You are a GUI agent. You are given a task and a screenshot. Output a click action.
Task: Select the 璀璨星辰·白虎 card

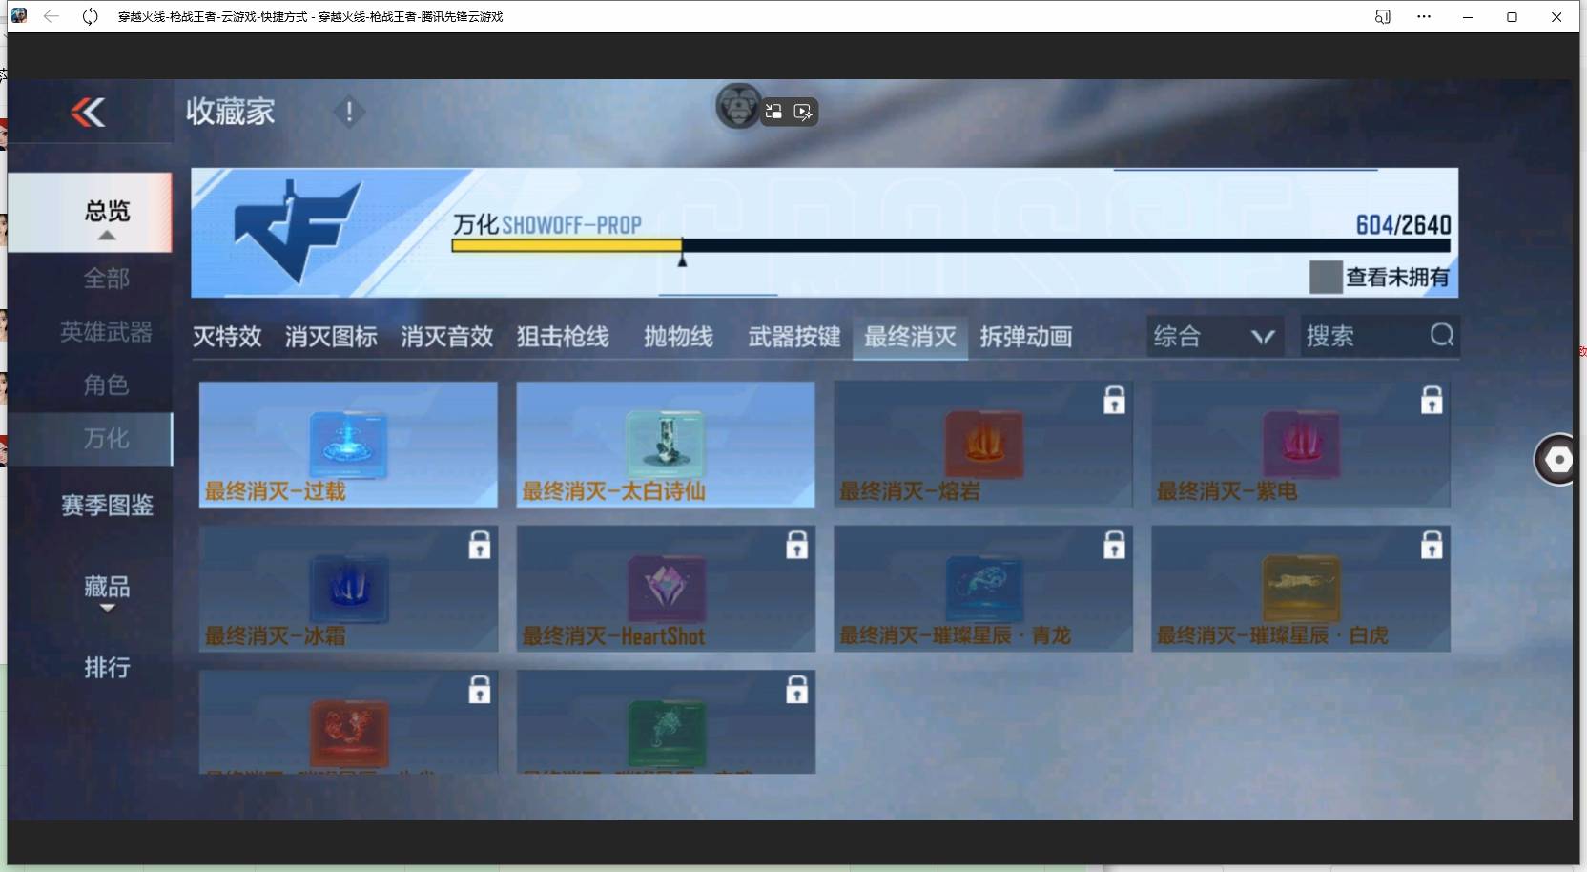coord(1301,589)
